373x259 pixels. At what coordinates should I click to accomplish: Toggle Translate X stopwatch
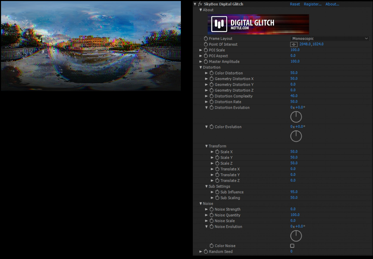coord(217,169)
